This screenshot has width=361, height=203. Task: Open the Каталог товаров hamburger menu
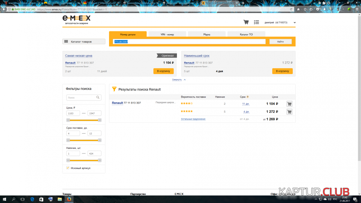point(84,42)
